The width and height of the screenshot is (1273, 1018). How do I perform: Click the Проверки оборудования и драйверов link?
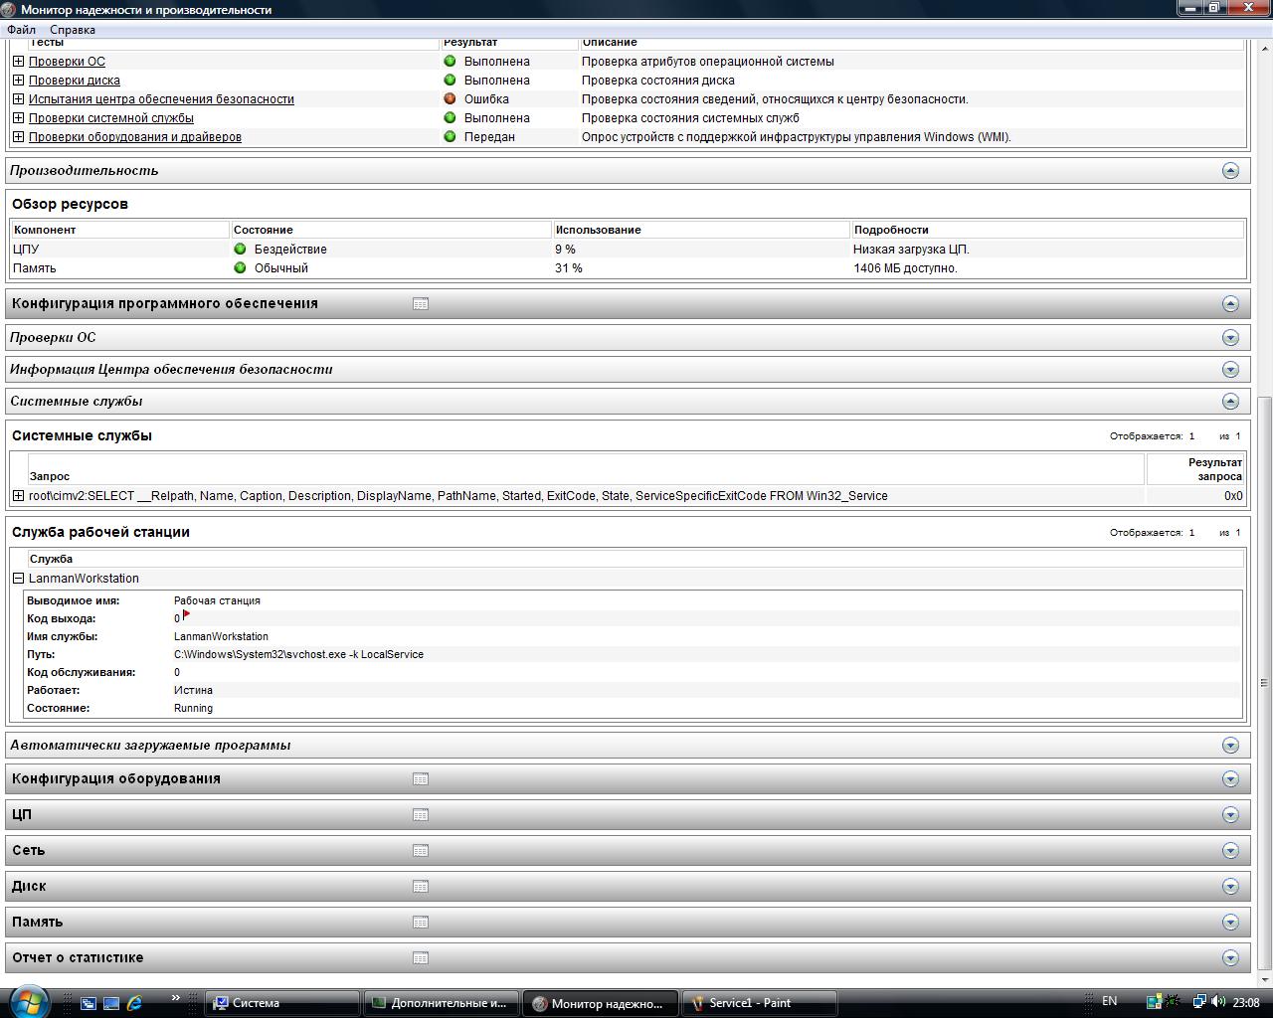point(135,137)
